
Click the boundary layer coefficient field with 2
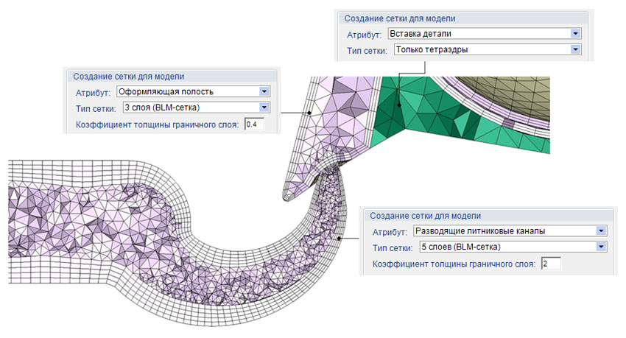pyautogui.click(x=551, y=264)
